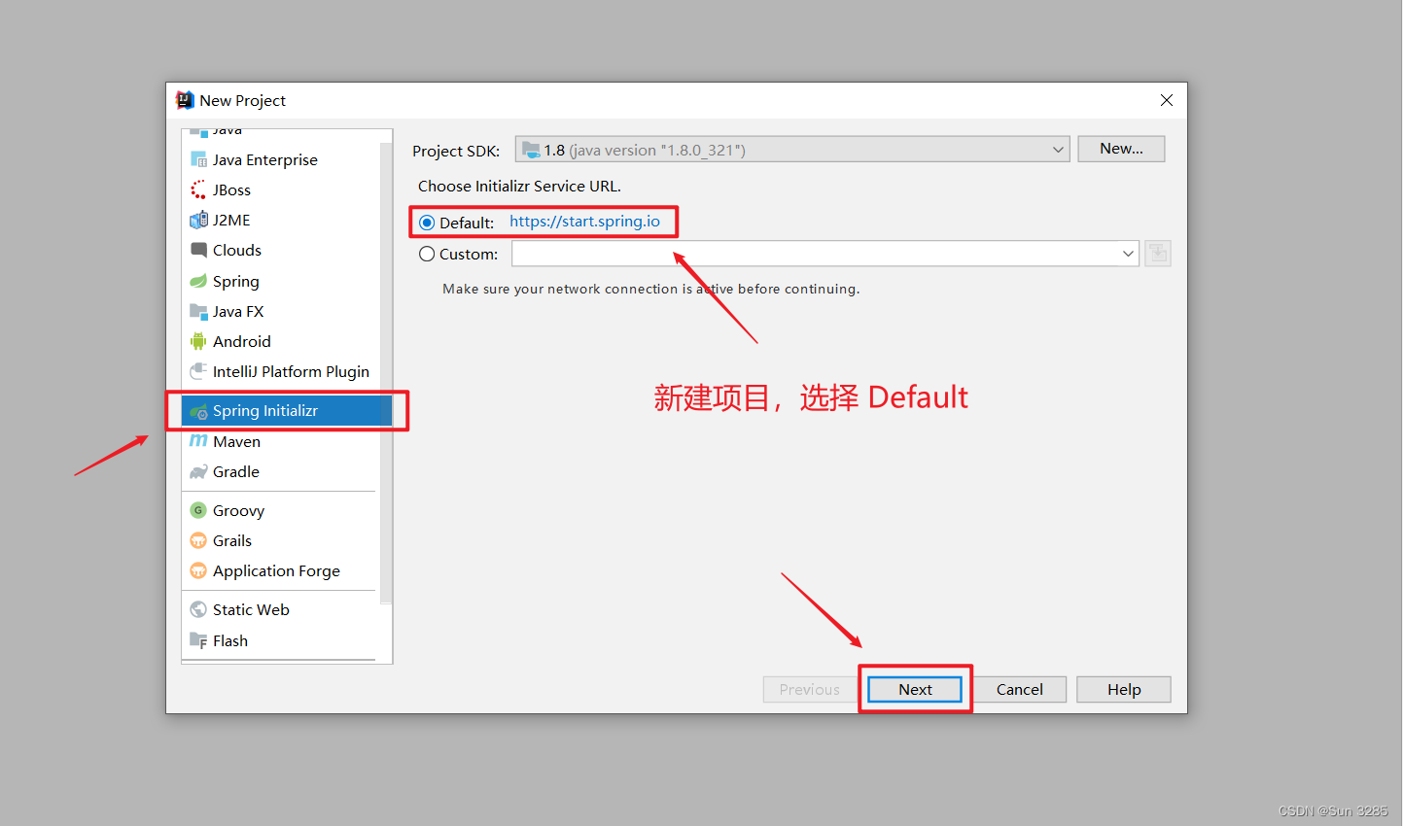Click the Maven m icon
This screenshot has height=826, width=1403.
[198, 440]
